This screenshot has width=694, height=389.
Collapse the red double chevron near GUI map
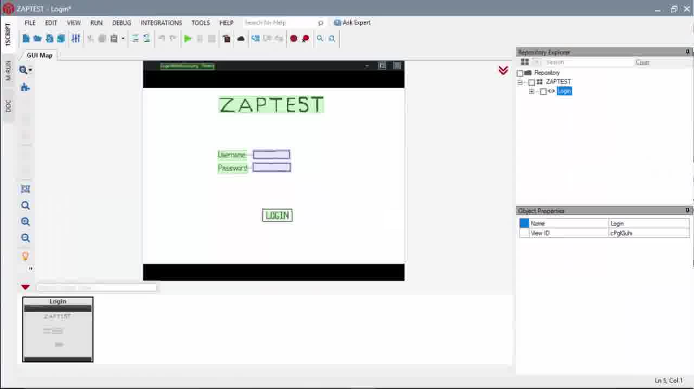(503, 70)
